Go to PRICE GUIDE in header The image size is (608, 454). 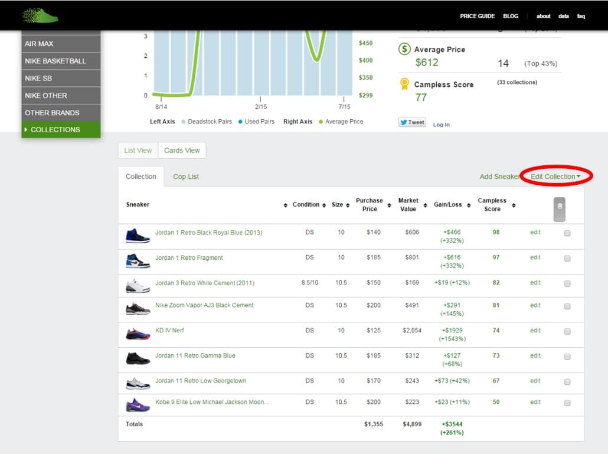point(477,16)
